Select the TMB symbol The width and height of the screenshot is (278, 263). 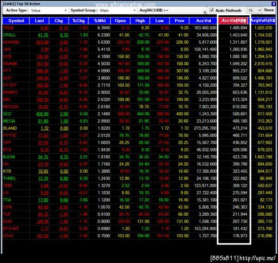(7, 186)
